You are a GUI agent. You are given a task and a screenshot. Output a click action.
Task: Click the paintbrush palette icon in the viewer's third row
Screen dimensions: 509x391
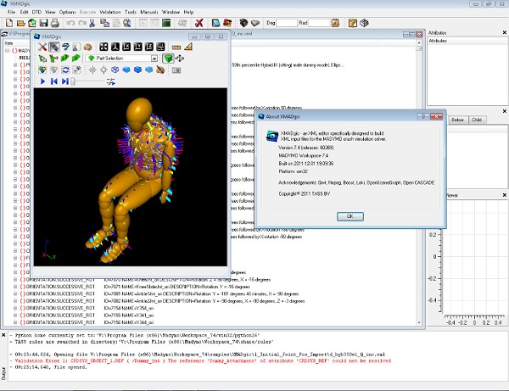[x=160, y=70]
